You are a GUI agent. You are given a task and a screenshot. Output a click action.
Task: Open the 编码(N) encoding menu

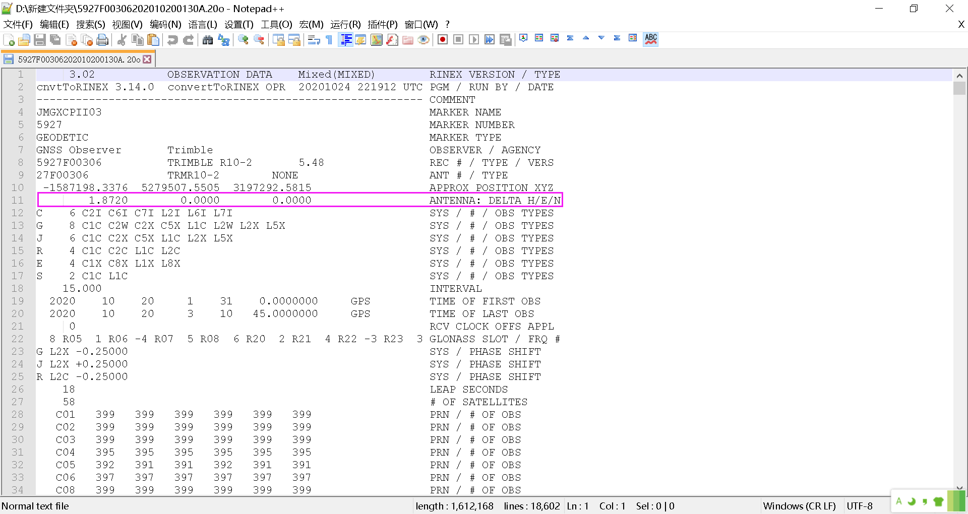[165, 24]
